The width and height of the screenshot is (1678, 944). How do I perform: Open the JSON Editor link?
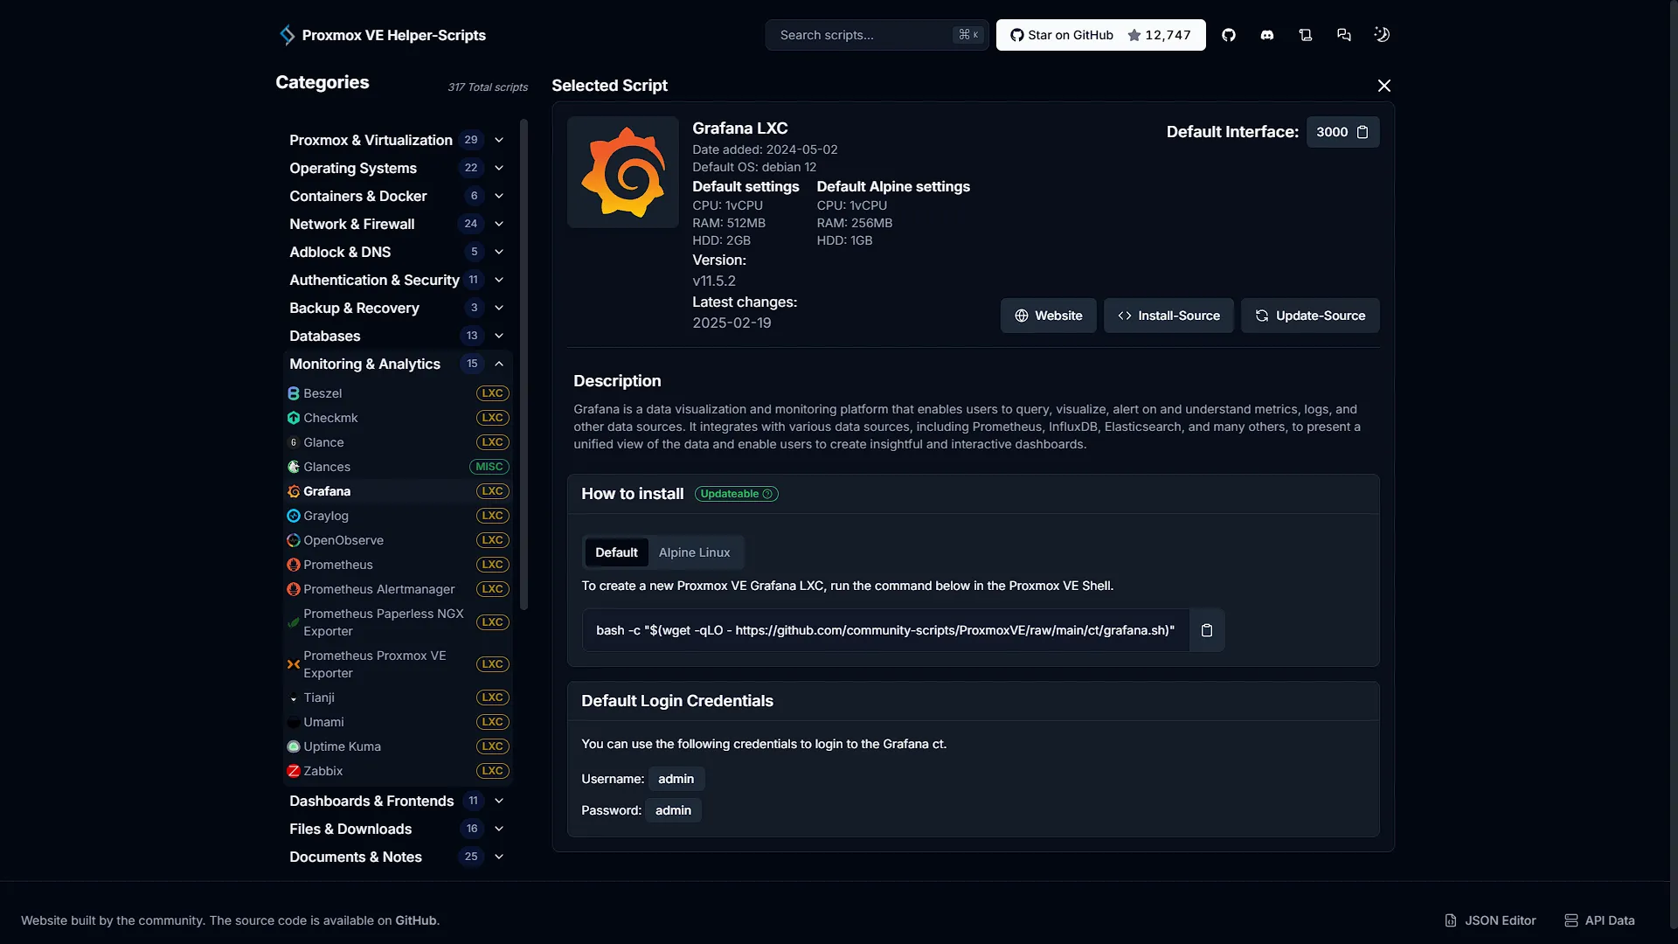(1490, 920)
